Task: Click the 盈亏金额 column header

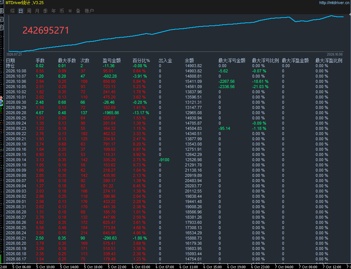Action: [x=112, y=60]
